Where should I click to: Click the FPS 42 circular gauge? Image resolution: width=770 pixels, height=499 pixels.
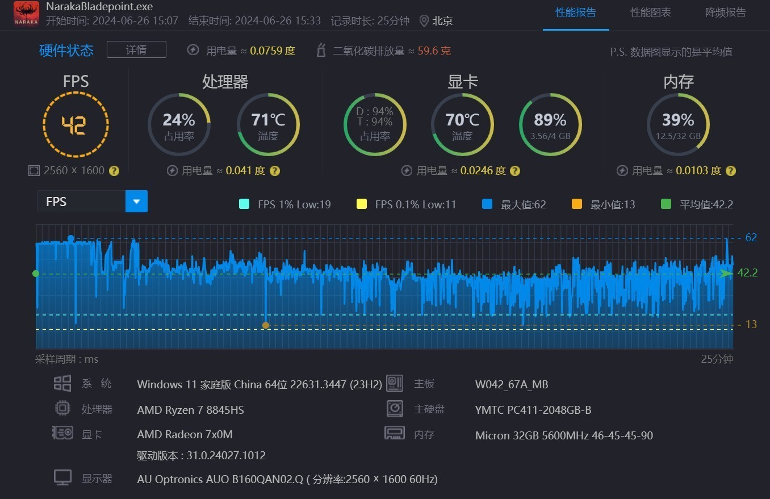[x=75, y=124]
